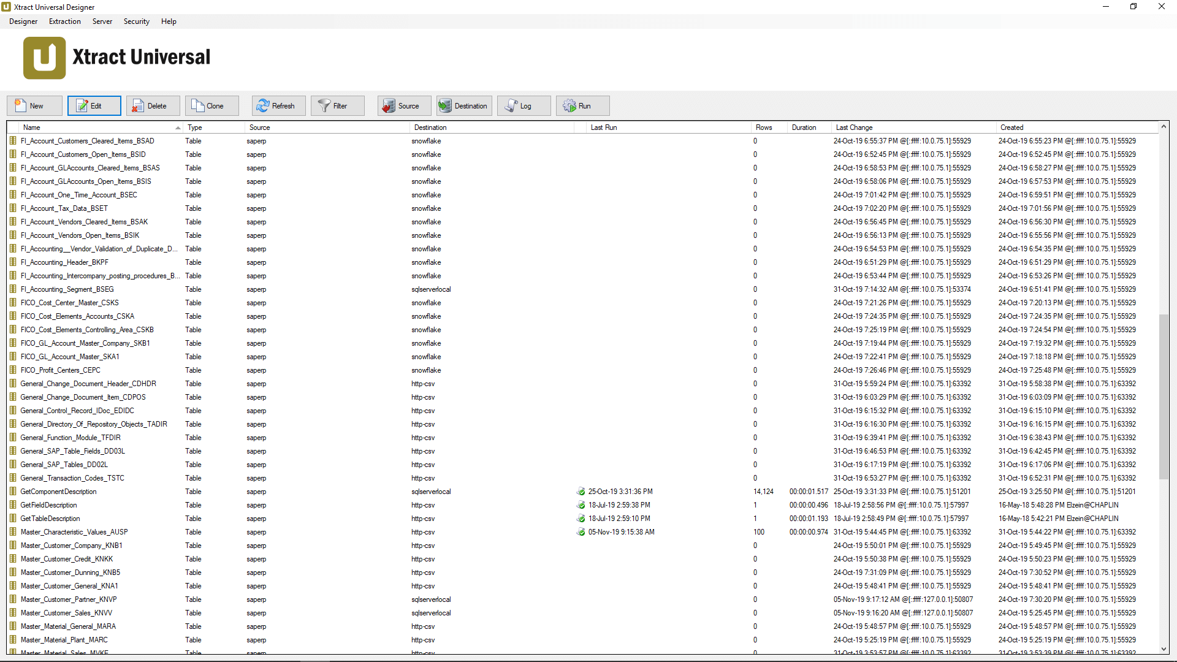Click the table icon of FI_Account_Customers_Cleared_Items_BSAD

13,141
